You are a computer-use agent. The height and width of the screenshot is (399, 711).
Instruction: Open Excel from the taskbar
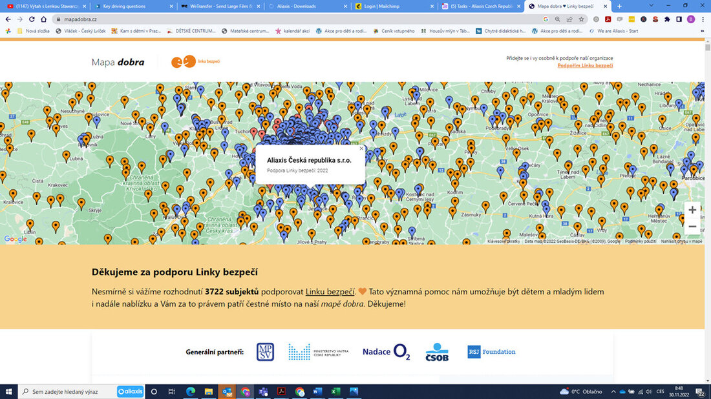tap(335, 391)
